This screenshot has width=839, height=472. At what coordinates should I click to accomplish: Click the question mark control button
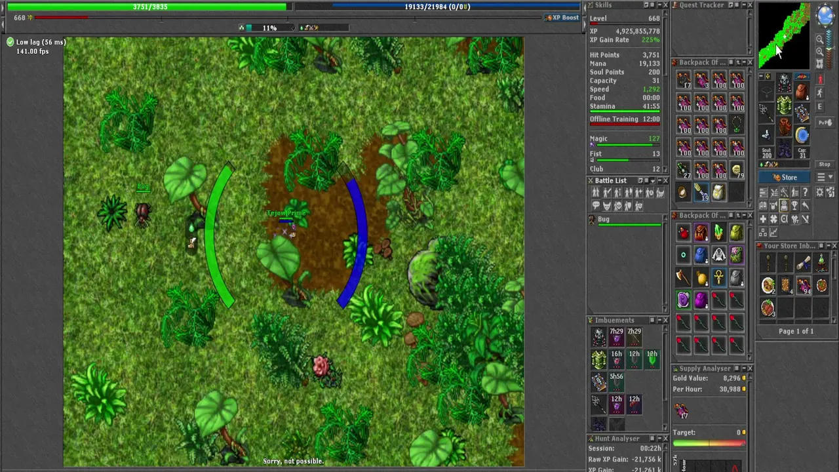point(806,192)
